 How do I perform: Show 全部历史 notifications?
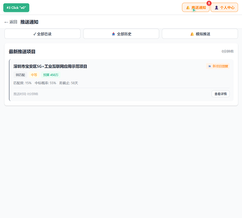tap(121, 34)
